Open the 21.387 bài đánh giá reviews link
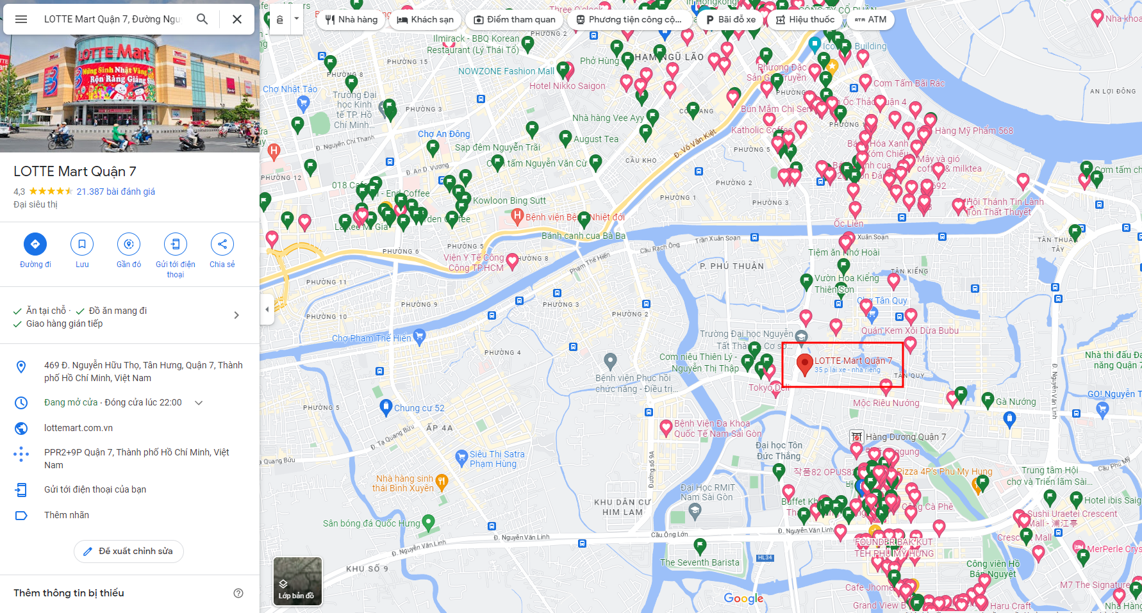Viewport: 1142px width, 613px height. pyautogui.click(x=116, y=192)
